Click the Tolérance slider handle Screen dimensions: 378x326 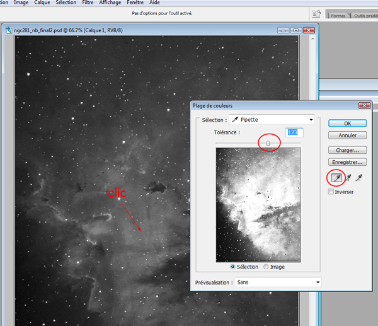click(x=268, y=143)
